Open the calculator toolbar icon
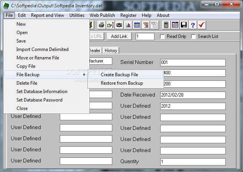 [x=166, y=25]
